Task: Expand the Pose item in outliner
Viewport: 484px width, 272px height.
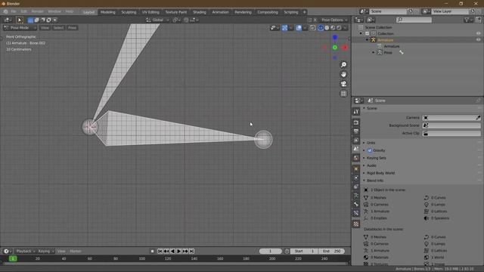Action: 373,53
